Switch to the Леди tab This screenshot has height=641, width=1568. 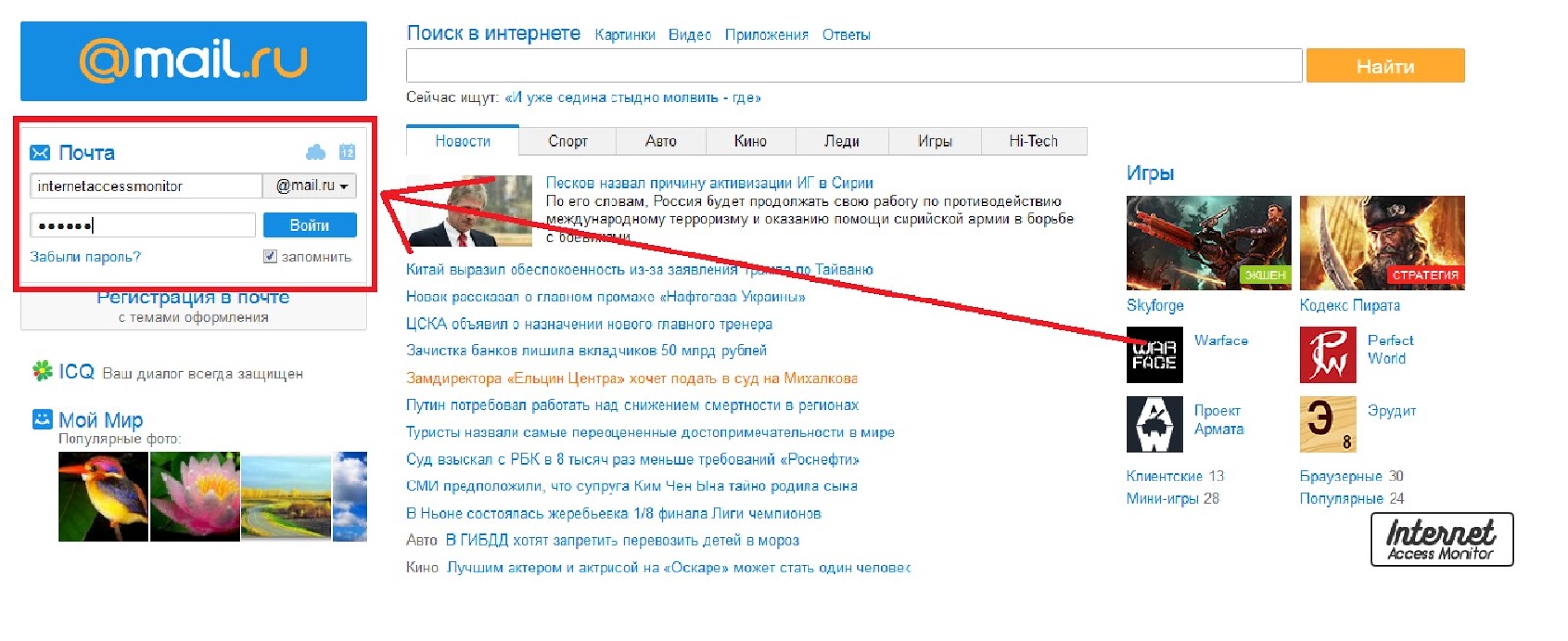coord(842,141)
